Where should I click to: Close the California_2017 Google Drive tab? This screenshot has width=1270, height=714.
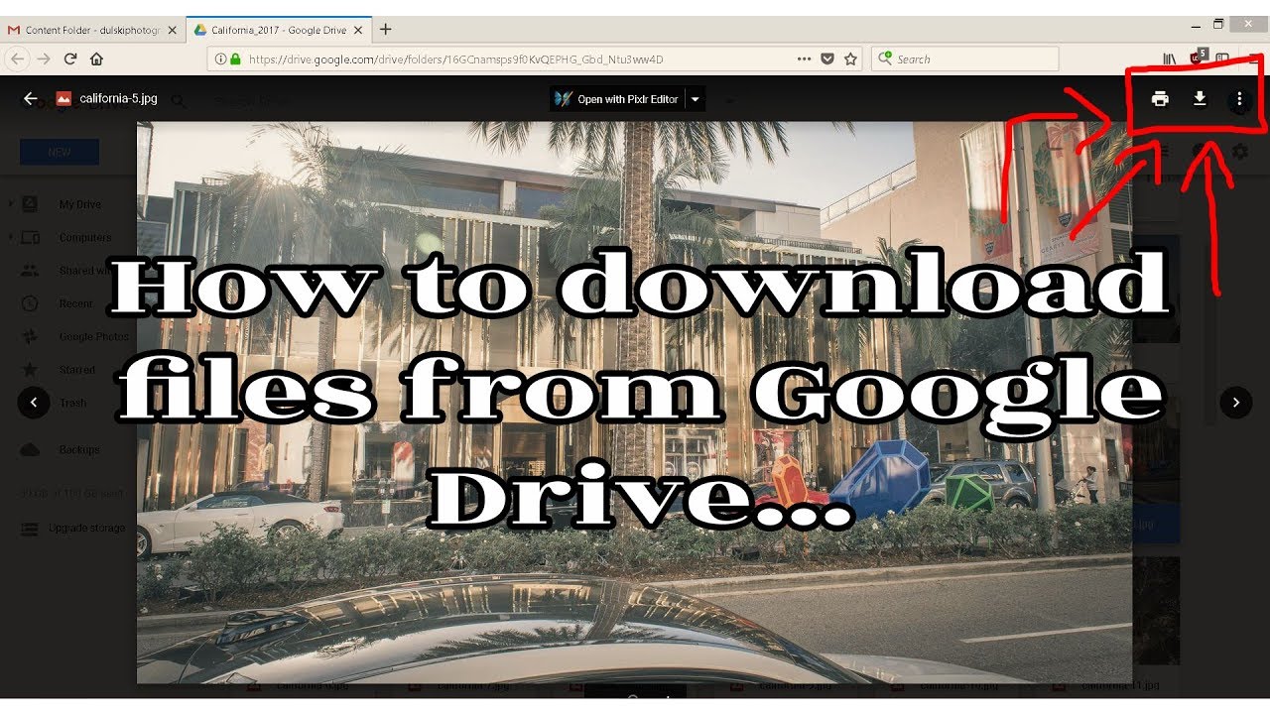pos(358,30)
